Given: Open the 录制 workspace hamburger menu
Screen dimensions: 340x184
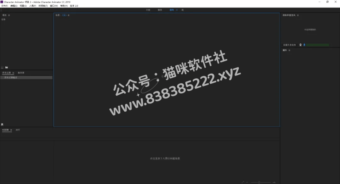Looking at the screenshot, I should 177,10.
